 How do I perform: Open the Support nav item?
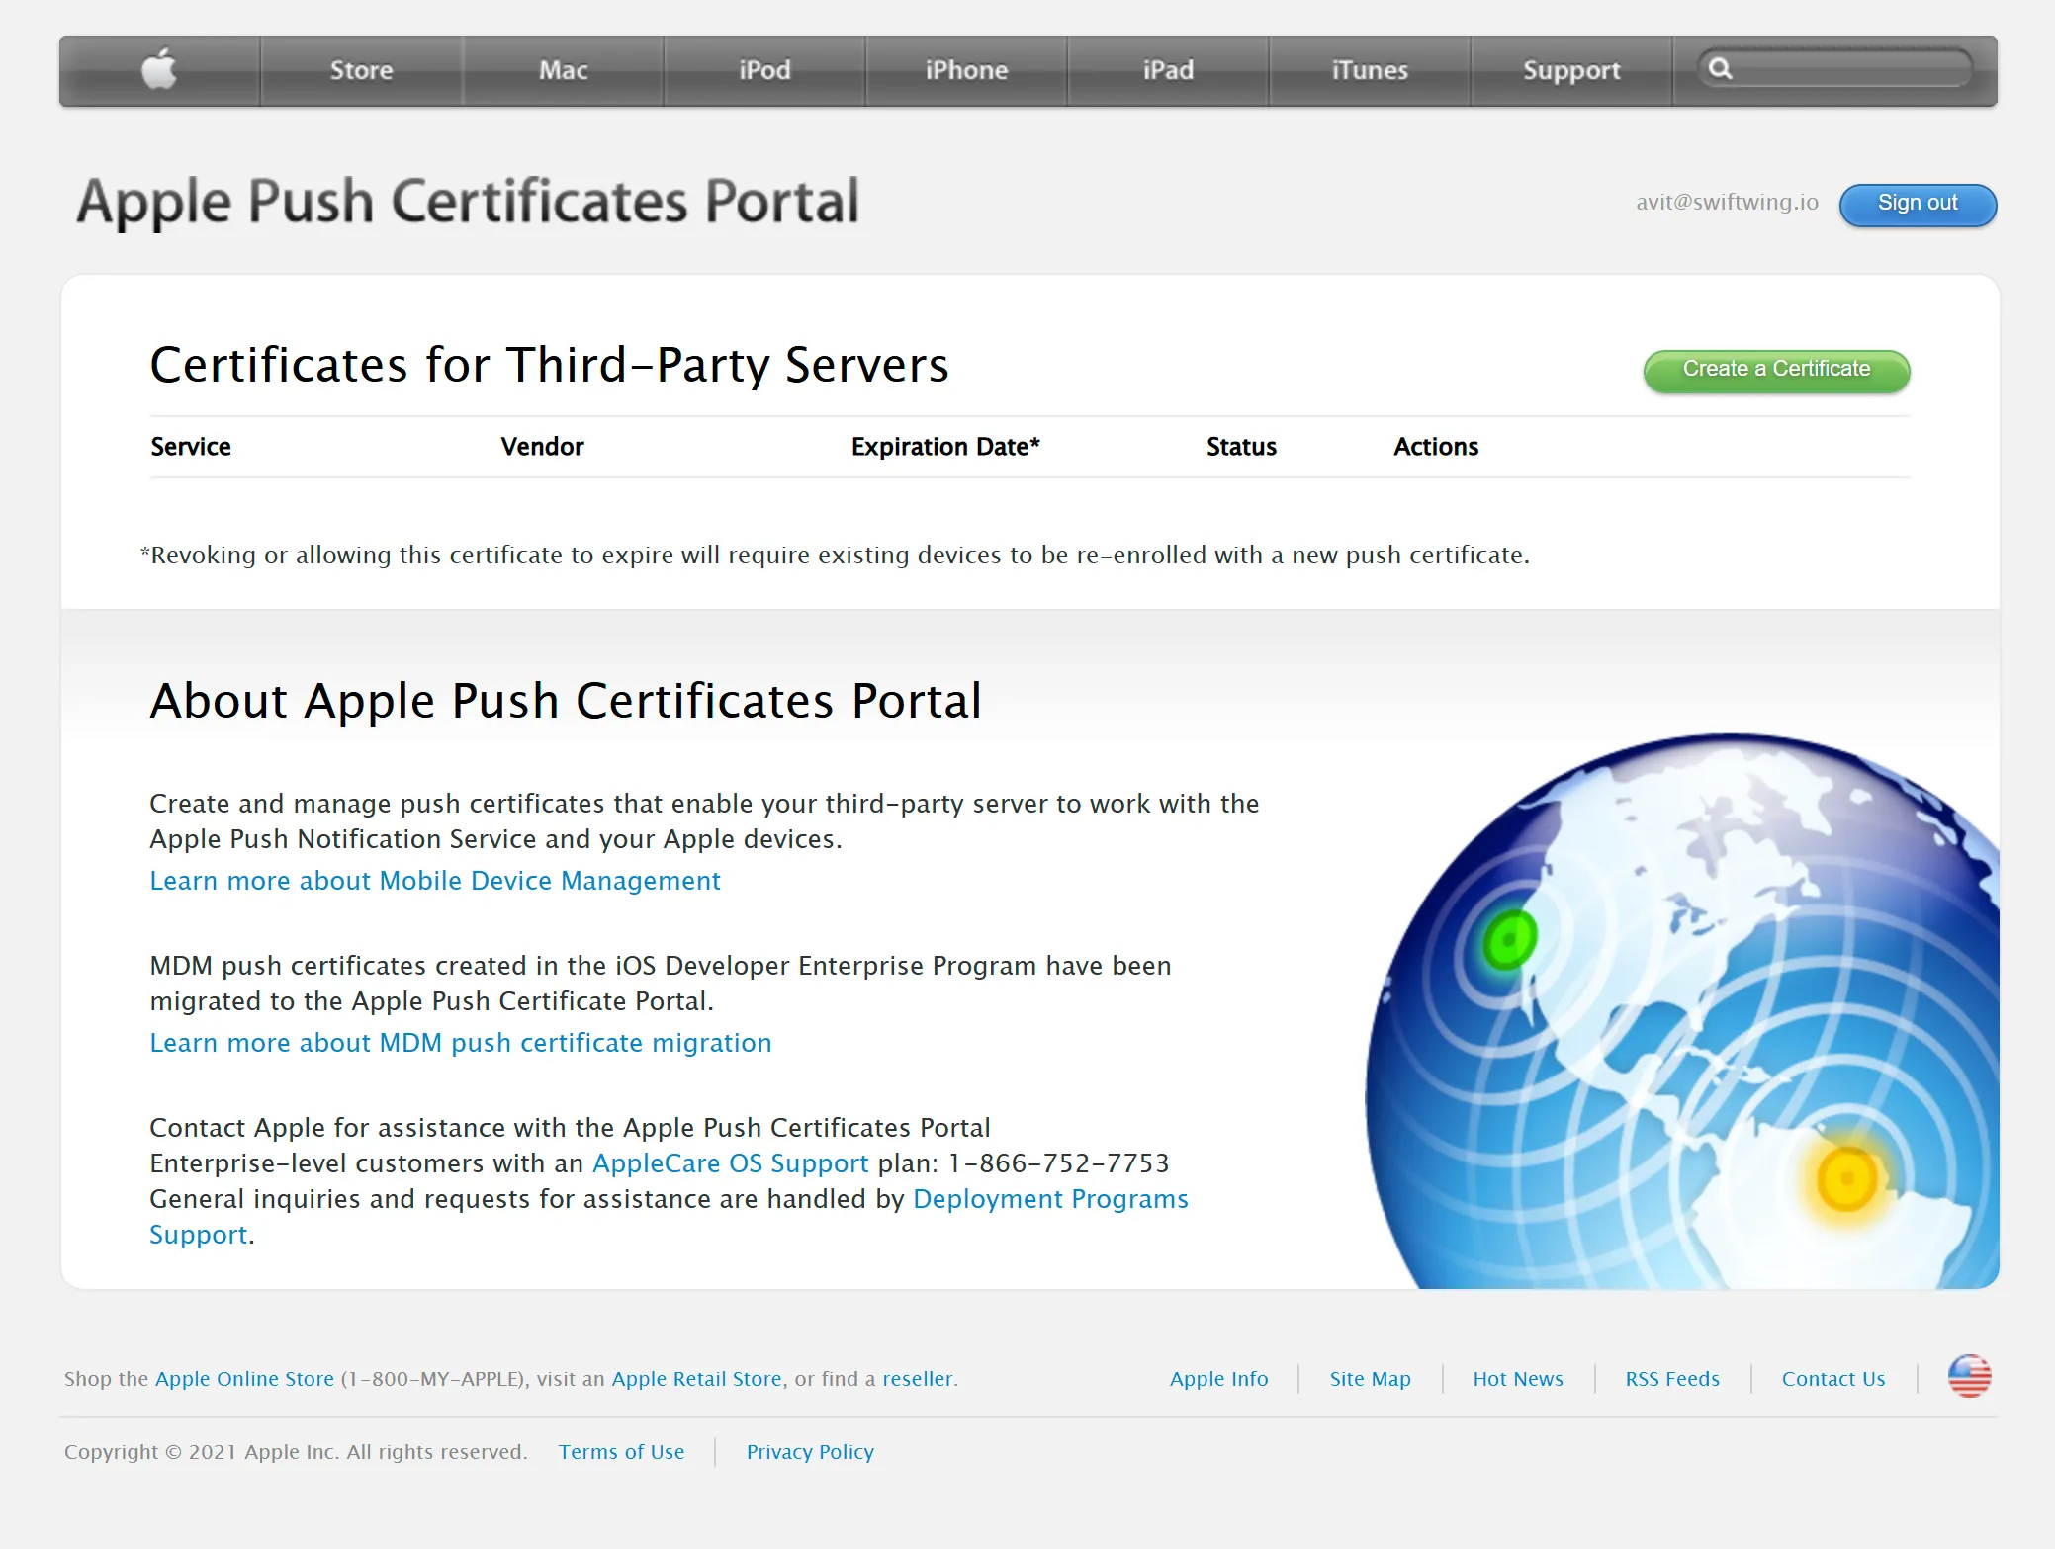[x=1571, y=70]
